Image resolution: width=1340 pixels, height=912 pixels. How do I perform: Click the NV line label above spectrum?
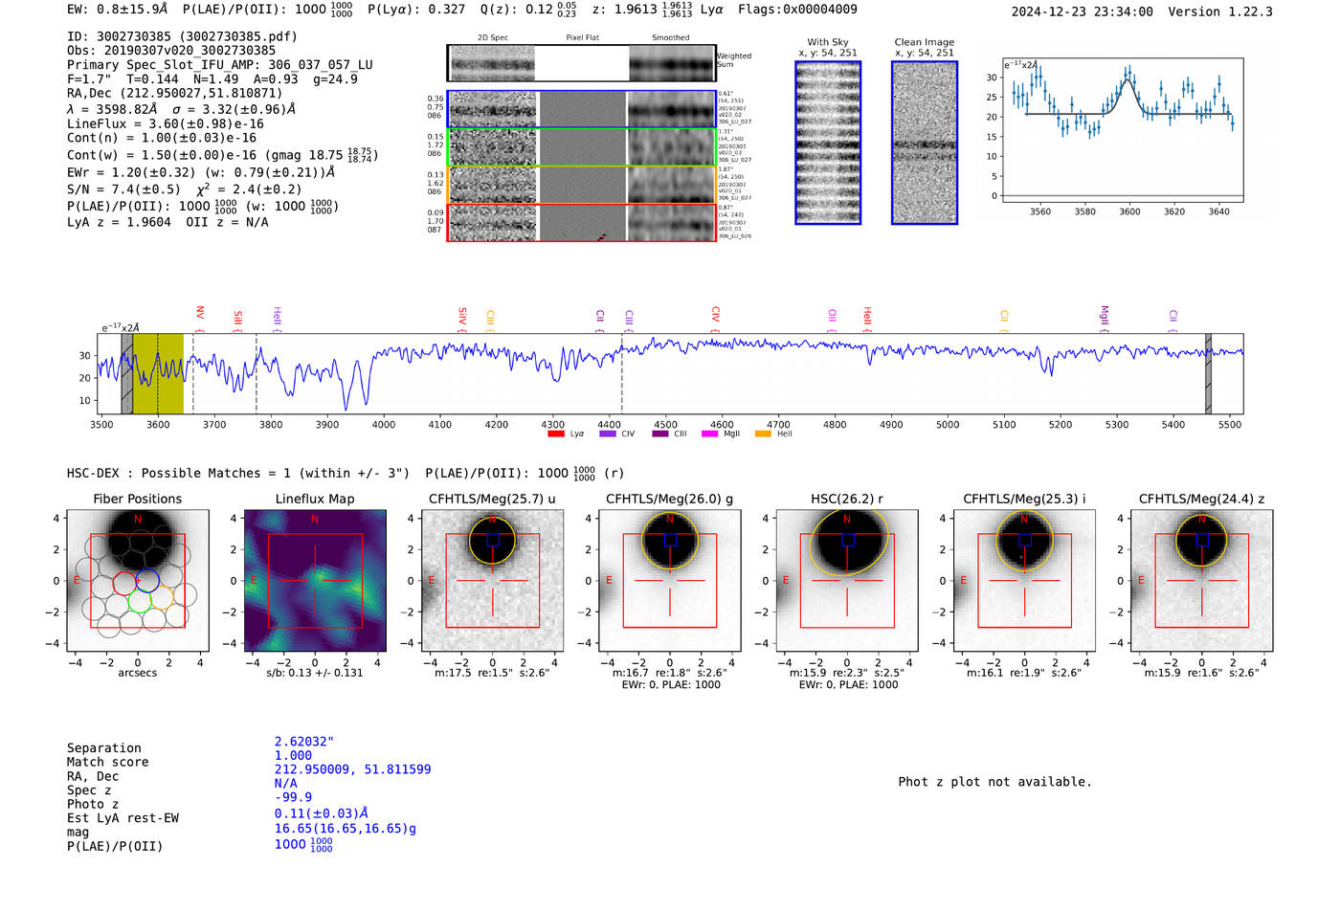coord(200,313)
